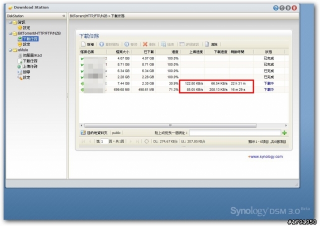
Task: Click the green checkmark icon of 4.07 GB task
Action: click(x=82, y=59)
